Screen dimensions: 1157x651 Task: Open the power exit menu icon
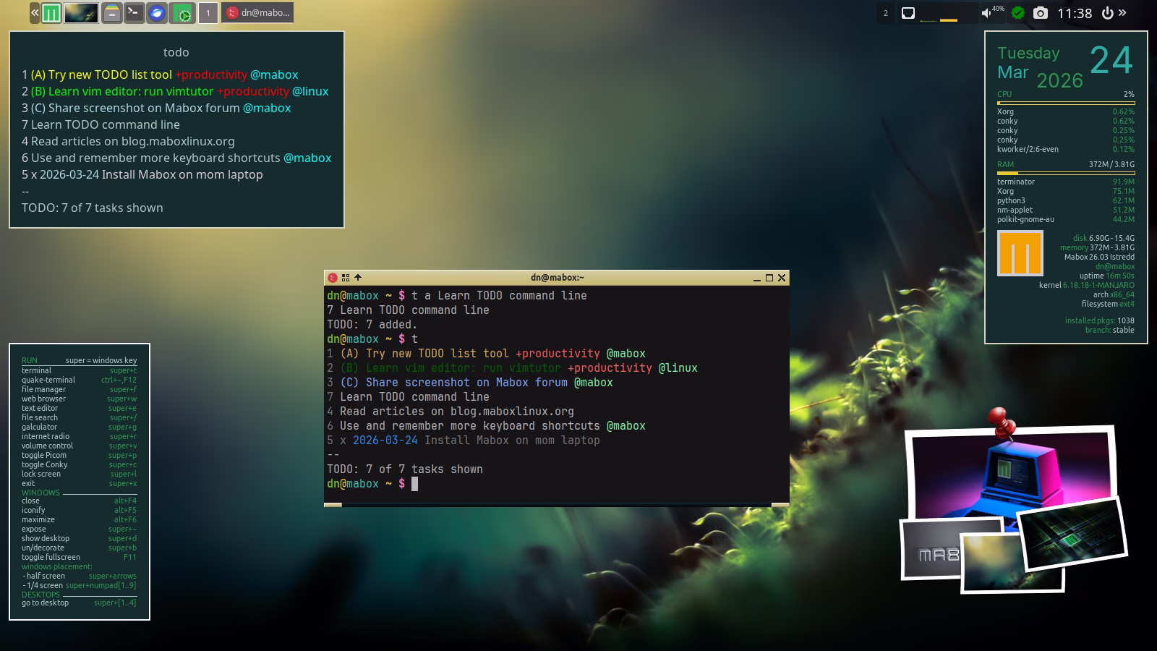[x=1107, y=13]
